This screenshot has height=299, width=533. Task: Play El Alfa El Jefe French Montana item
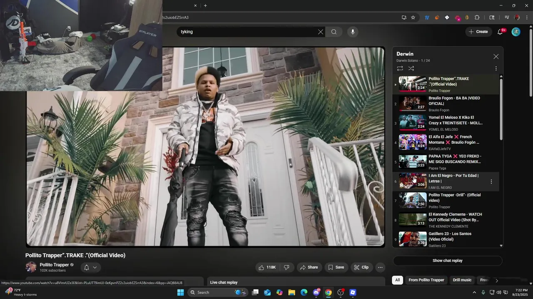pos(446,142)
